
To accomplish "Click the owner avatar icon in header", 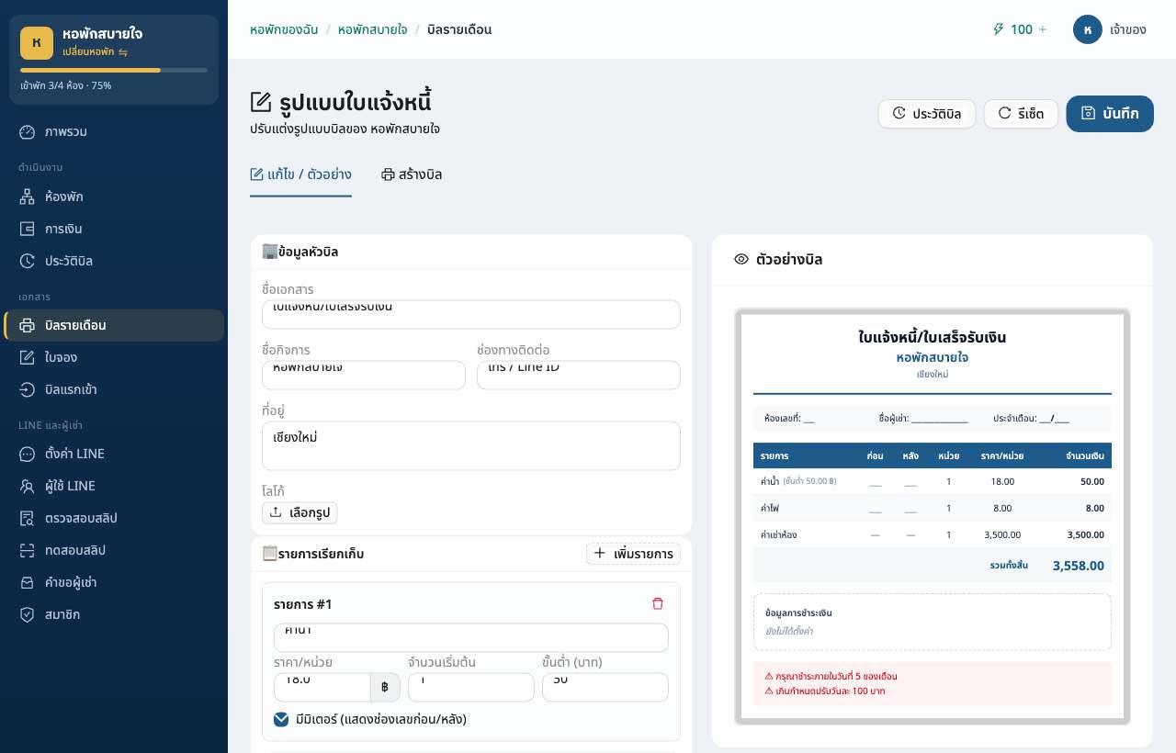I will coord(1088,29).
